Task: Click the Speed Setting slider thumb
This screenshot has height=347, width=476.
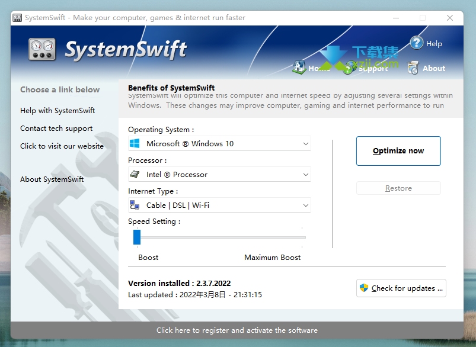Action: pyautogui.click(x=137, y=237)
